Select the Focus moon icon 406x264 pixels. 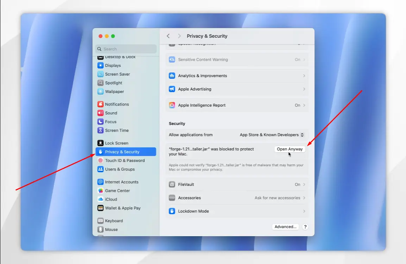click(100, 122)
